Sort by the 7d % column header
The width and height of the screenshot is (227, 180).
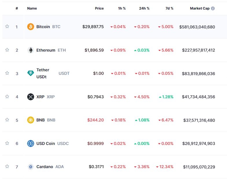click(x=169, y=8)
